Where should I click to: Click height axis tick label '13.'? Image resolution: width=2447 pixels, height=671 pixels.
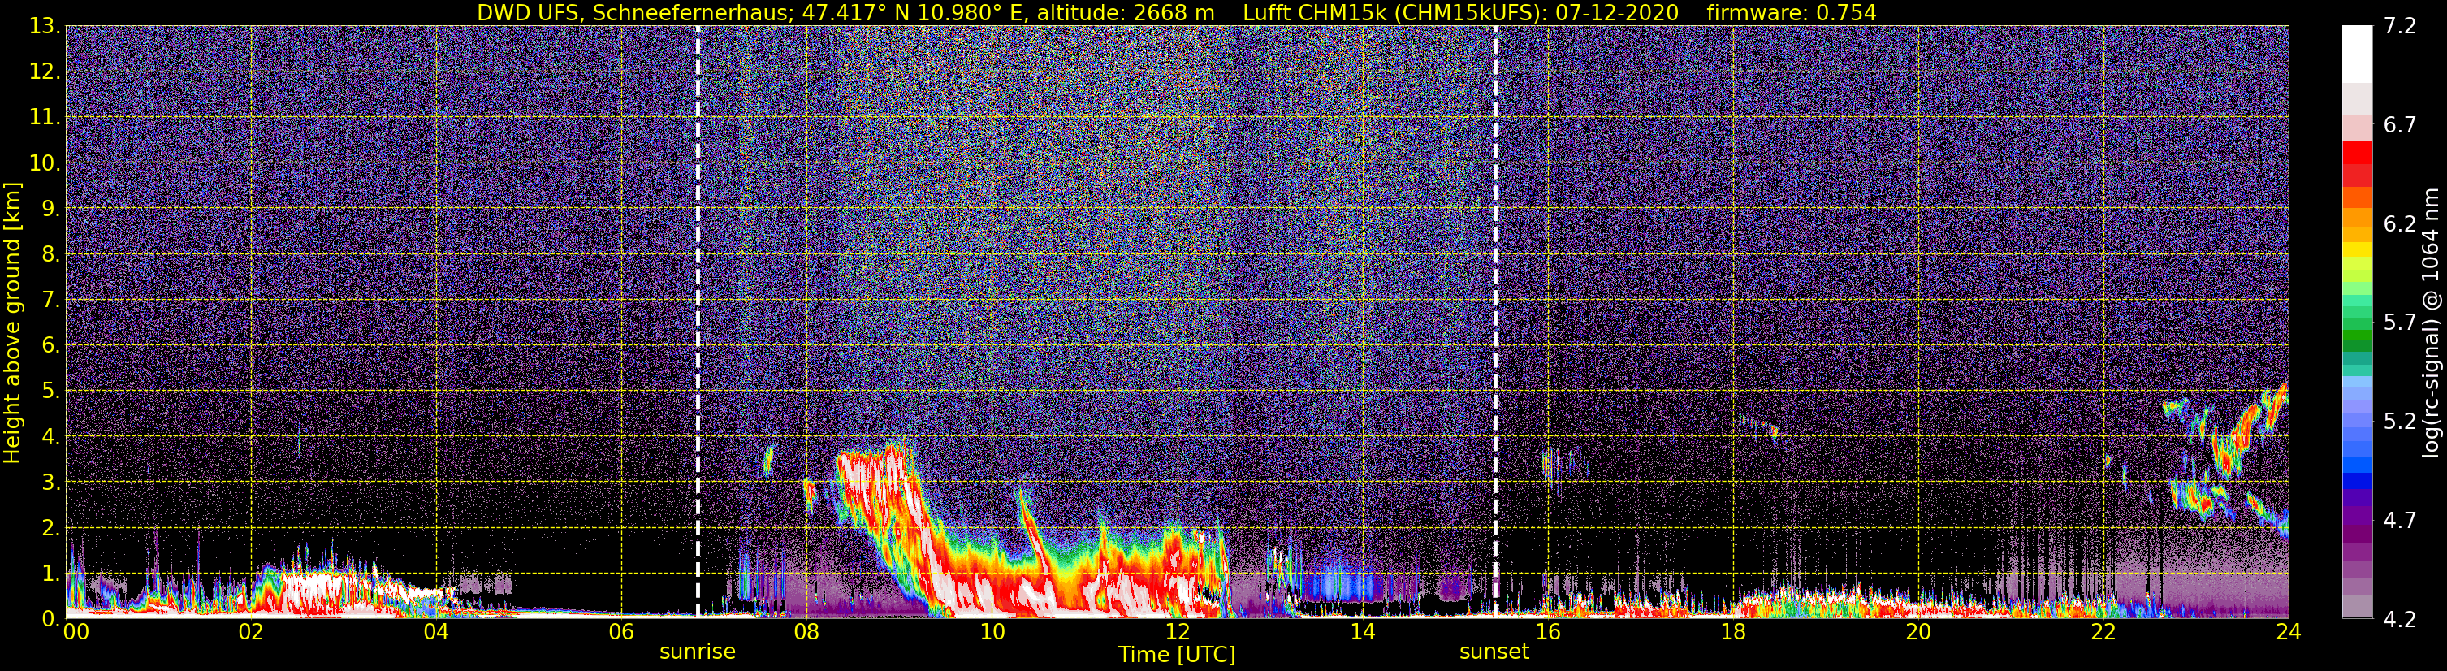click(x=44, y=27)
